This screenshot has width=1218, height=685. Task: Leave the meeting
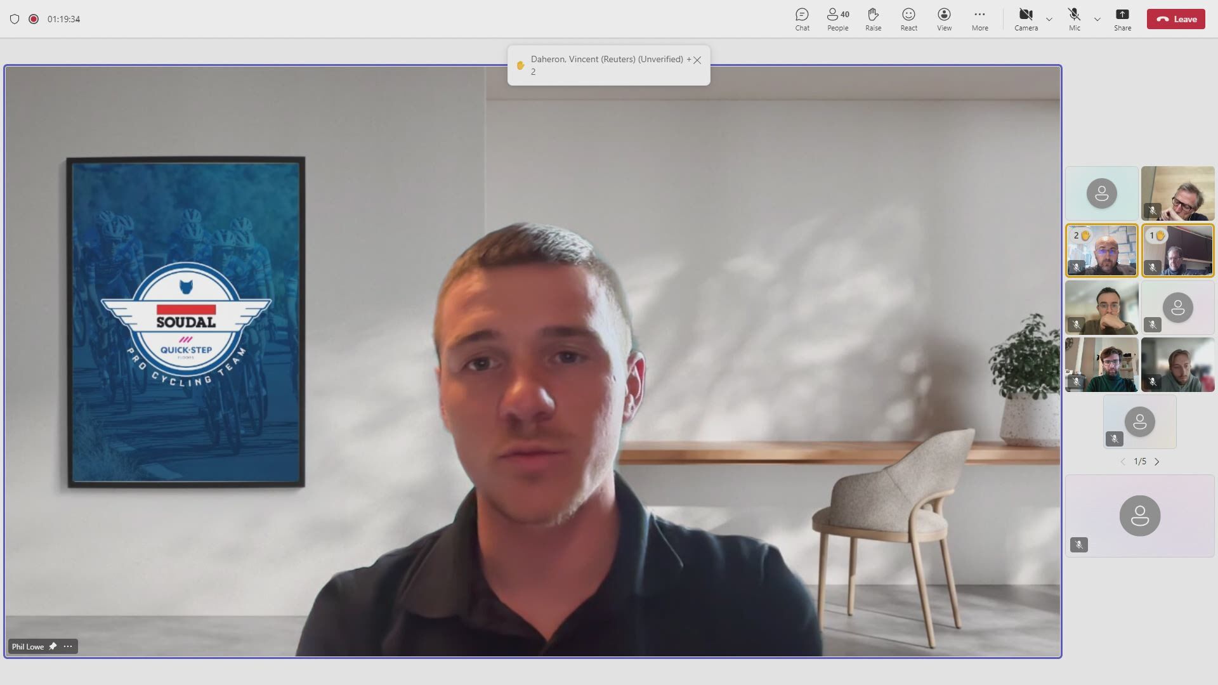coord(1175,19)
